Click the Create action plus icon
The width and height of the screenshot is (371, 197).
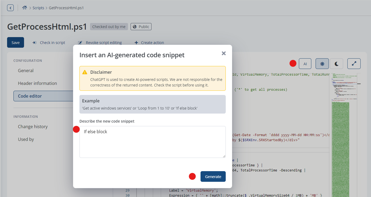pos(136,43)
